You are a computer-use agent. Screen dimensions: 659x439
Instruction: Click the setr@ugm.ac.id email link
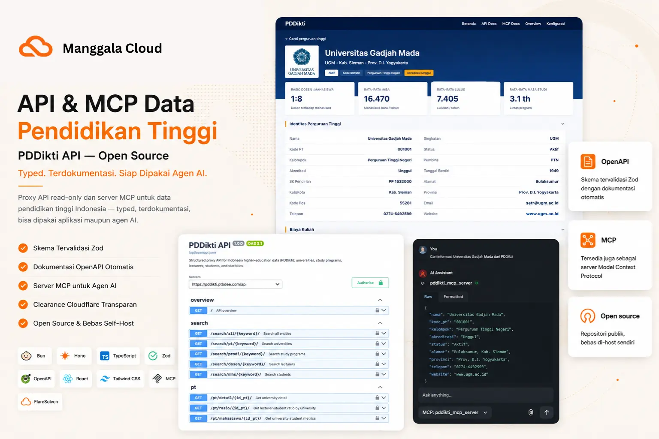[x=542, y=203]
